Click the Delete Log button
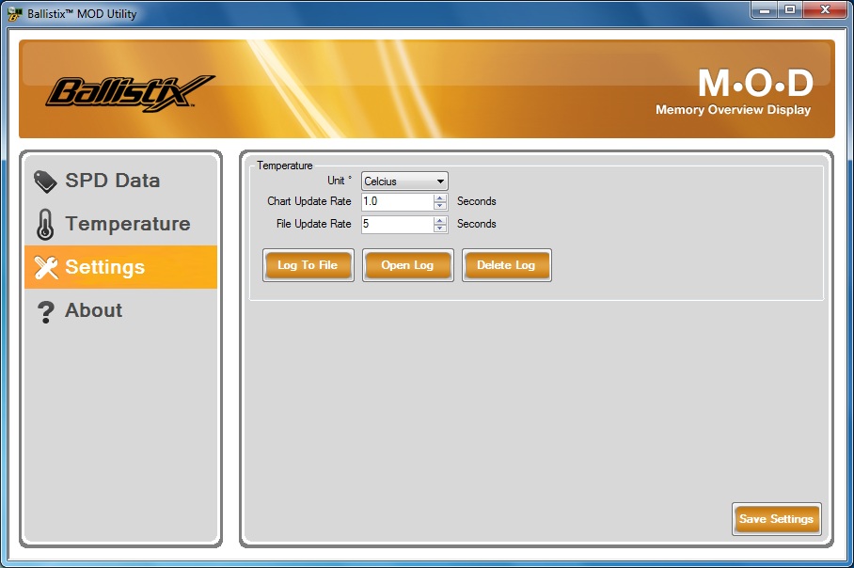This screenshot has width=854, height=568. pyautogui.click(x=507, y=265)
